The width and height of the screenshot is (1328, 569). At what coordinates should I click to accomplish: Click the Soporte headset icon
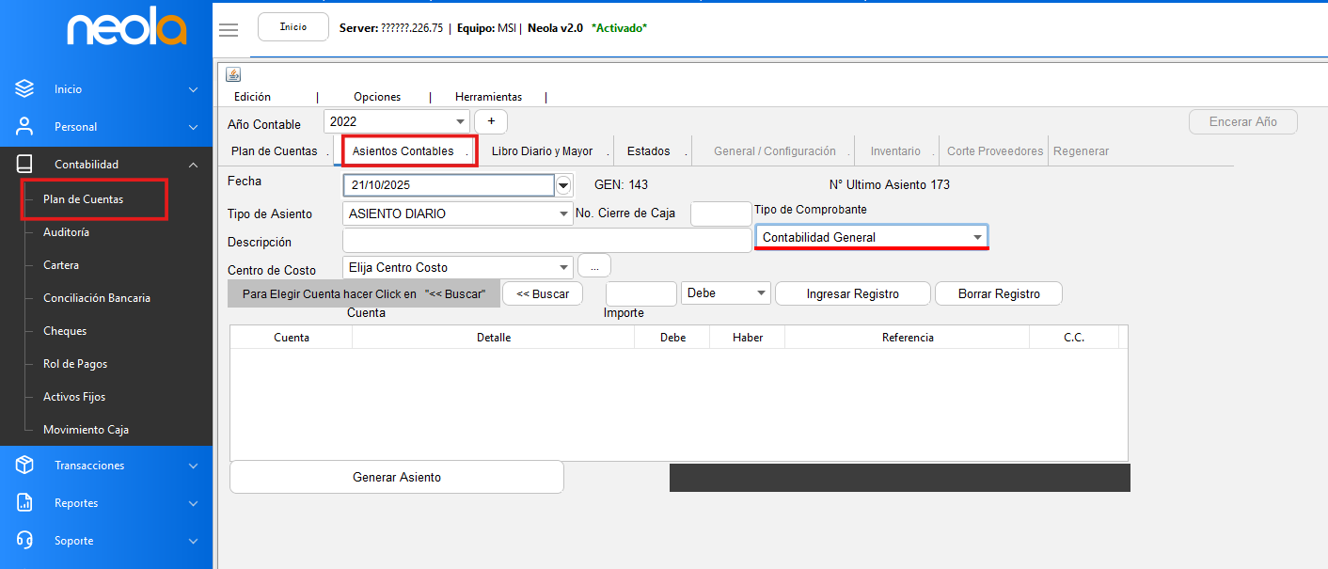[24, 541]
